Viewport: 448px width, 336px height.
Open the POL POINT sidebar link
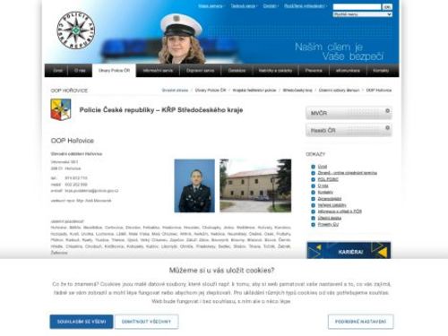coord(328,179)
